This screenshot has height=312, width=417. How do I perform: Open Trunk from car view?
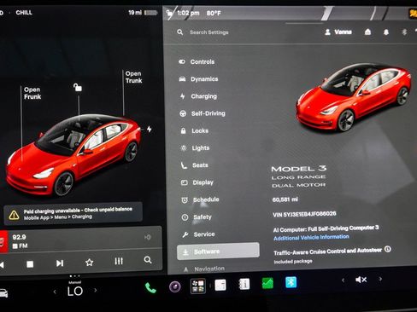tap(133, 77)
